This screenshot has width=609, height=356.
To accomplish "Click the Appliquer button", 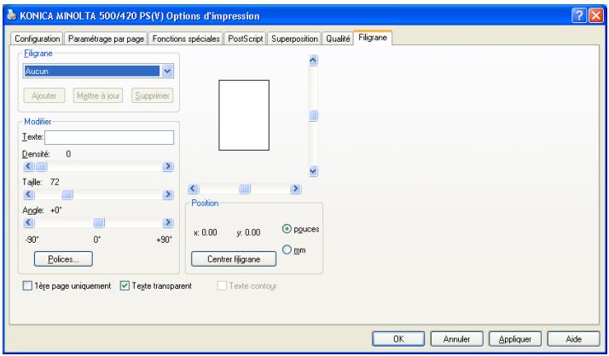I will coord(515,339).
